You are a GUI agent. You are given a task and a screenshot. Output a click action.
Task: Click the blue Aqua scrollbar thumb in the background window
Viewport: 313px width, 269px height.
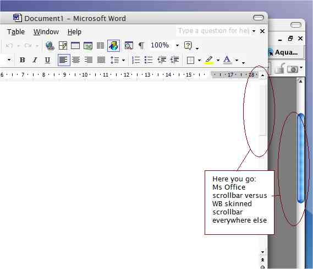tap(301, 158)
